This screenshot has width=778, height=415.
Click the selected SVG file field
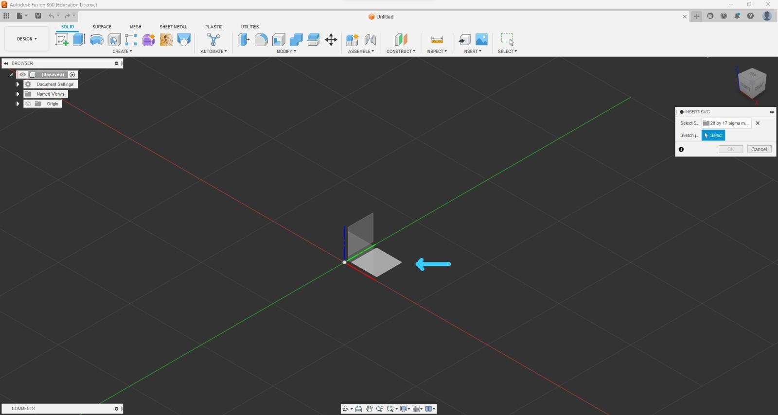(x=726, y=123)
